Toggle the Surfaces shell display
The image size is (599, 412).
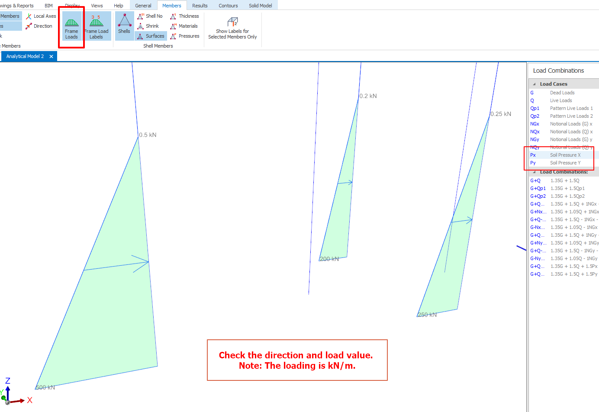151,36
